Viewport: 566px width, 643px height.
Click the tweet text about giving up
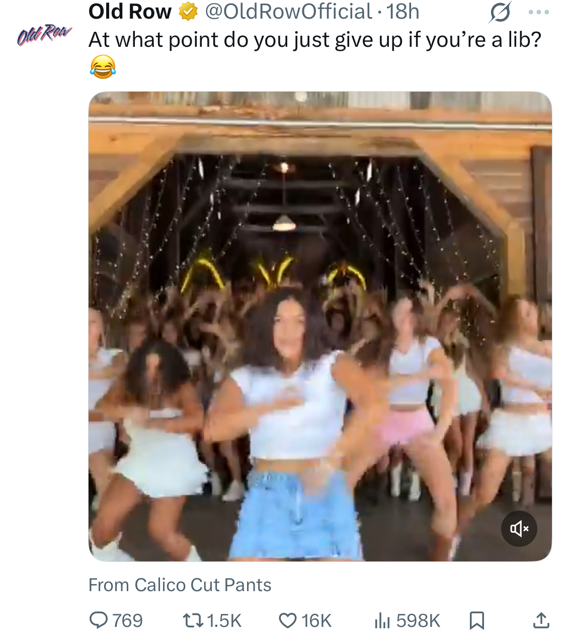[x=314, y=40]
